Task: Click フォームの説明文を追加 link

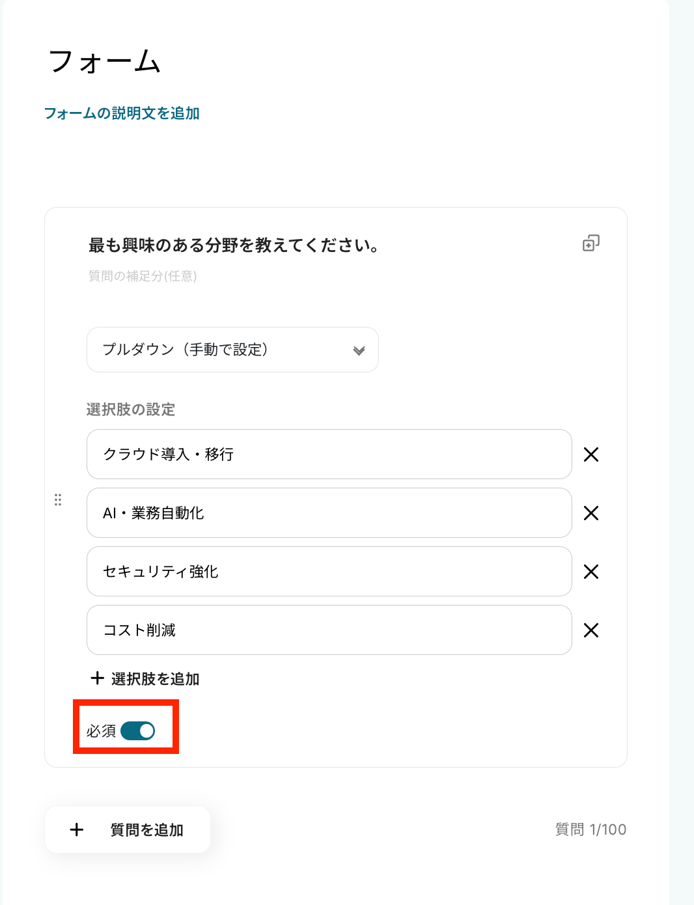Action: (122, 113)
